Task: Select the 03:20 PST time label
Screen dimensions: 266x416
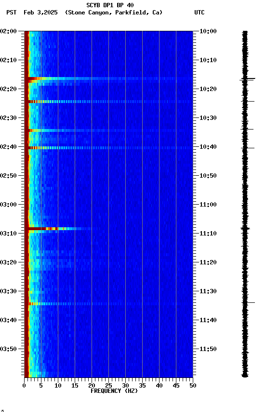Action: [x=8, y=262]
